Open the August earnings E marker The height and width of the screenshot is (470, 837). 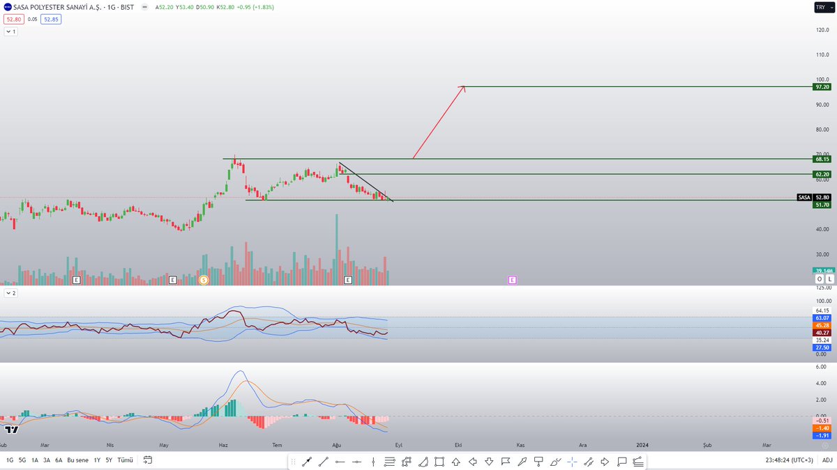(x=348, y=280)
